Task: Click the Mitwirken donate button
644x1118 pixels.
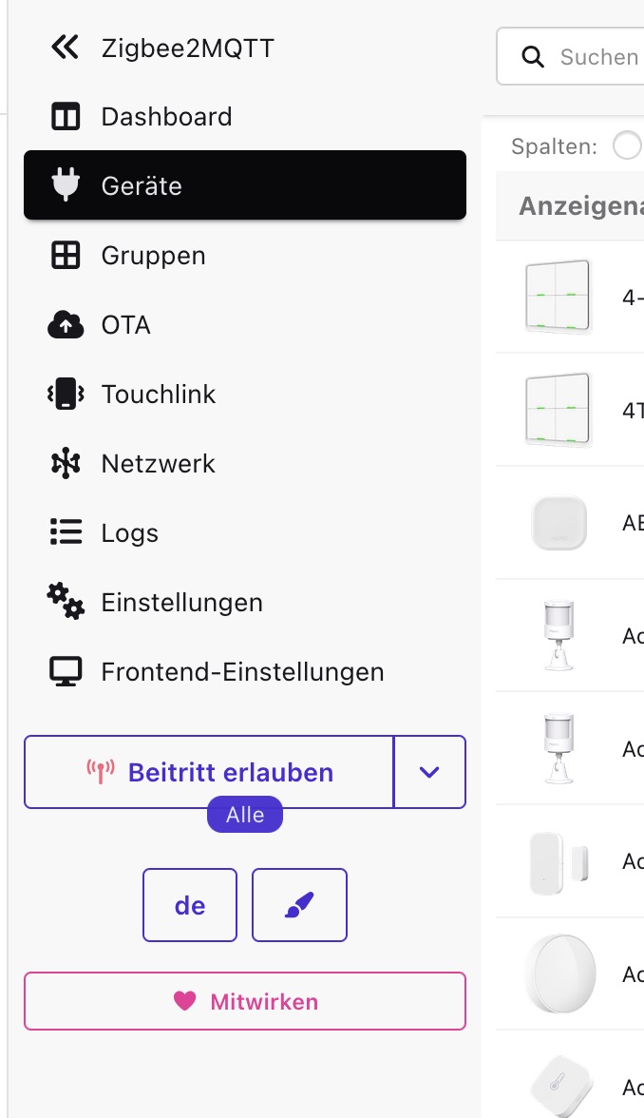Action: [x=245, y=1001]
